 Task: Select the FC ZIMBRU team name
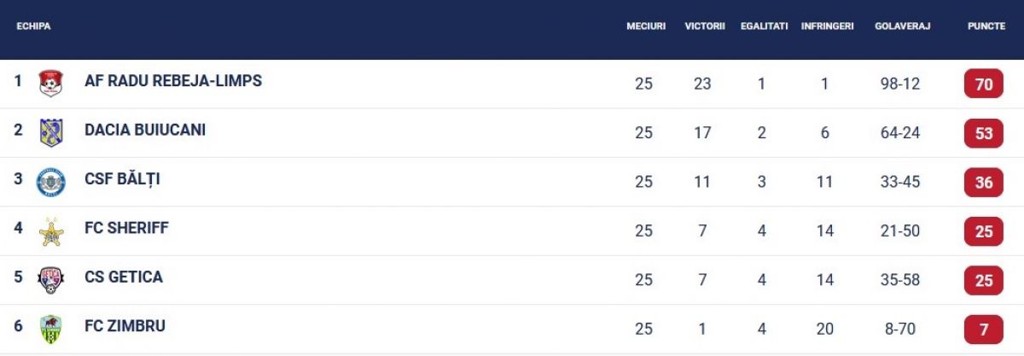click(x=125, y=326)
